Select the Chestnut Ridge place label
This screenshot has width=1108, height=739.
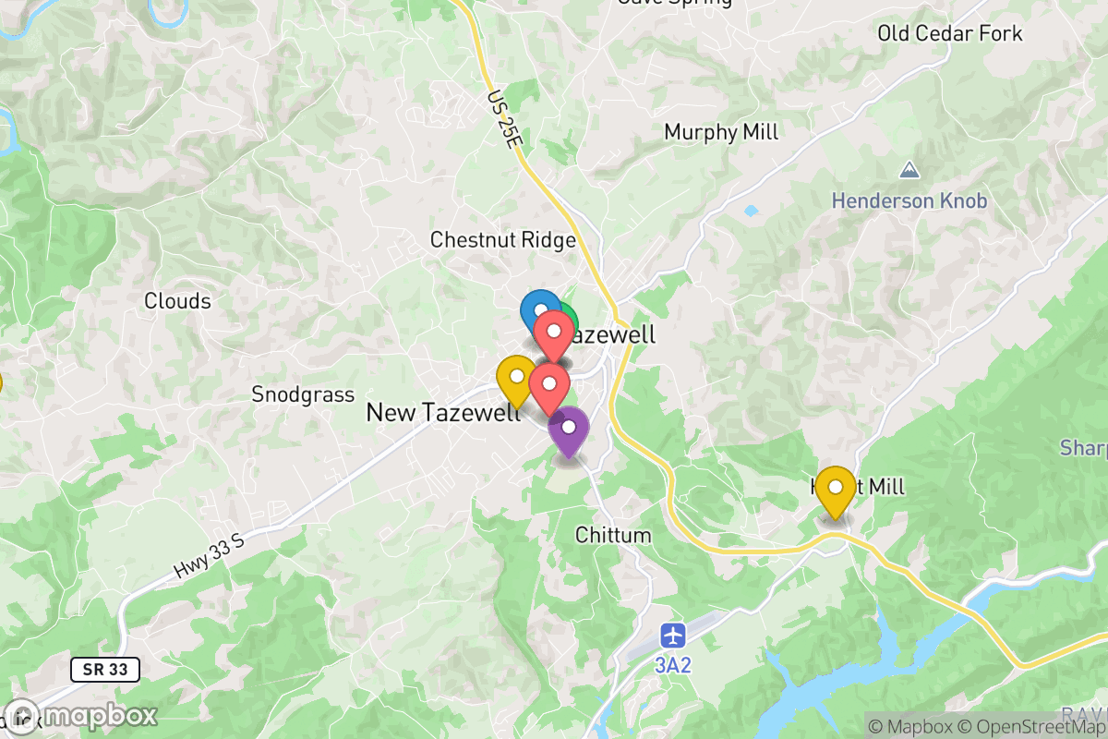(x=503, y=240)
